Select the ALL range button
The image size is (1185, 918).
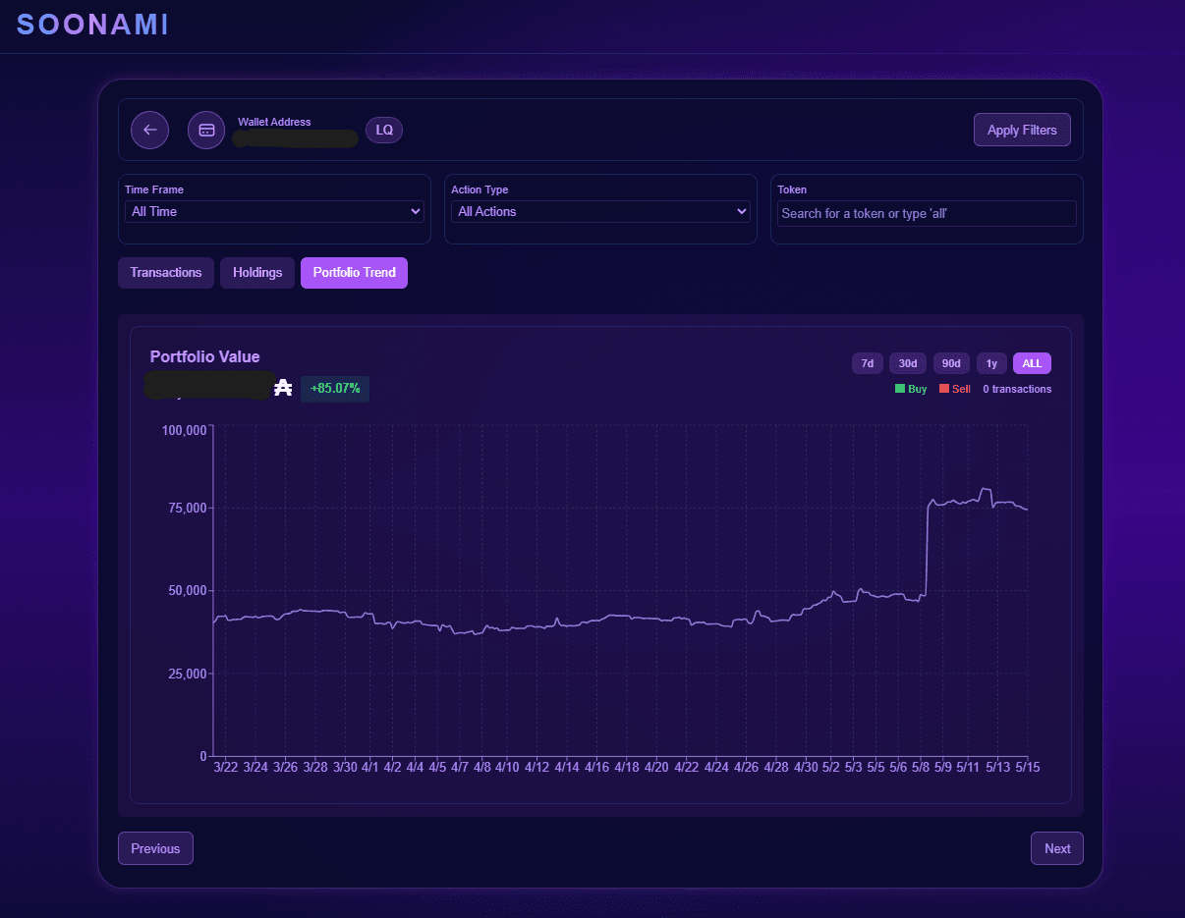(x=1032, y=363)
